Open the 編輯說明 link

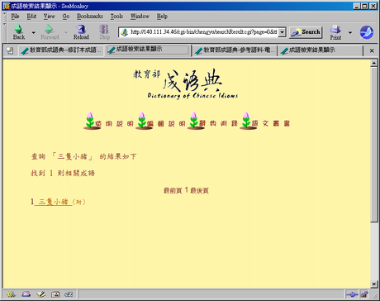166,123
